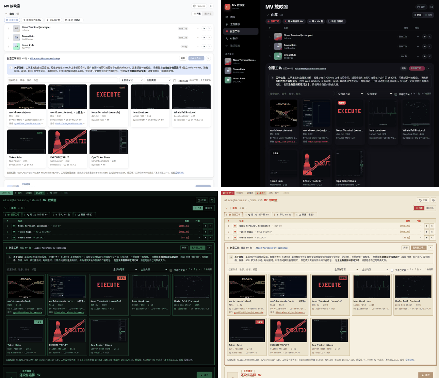Screen dimensions: 439x378
Task: Open the Harness theme button with palette icon
Action: tap(199, 6)
